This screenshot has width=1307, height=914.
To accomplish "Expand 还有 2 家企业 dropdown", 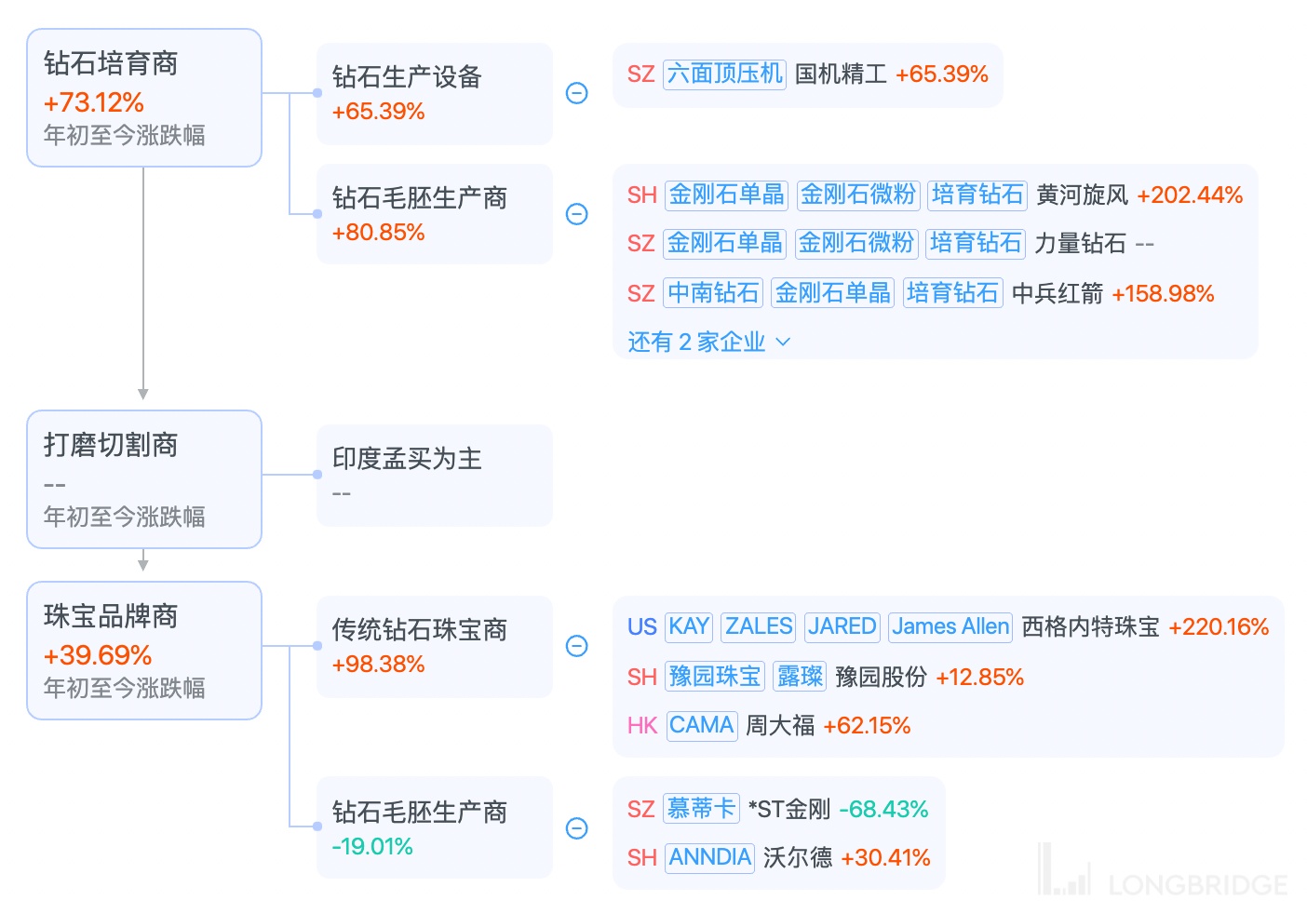I will tap(708, 343).
